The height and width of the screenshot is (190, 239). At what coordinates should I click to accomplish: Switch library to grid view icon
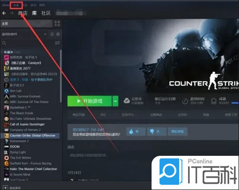click(57, 24)
